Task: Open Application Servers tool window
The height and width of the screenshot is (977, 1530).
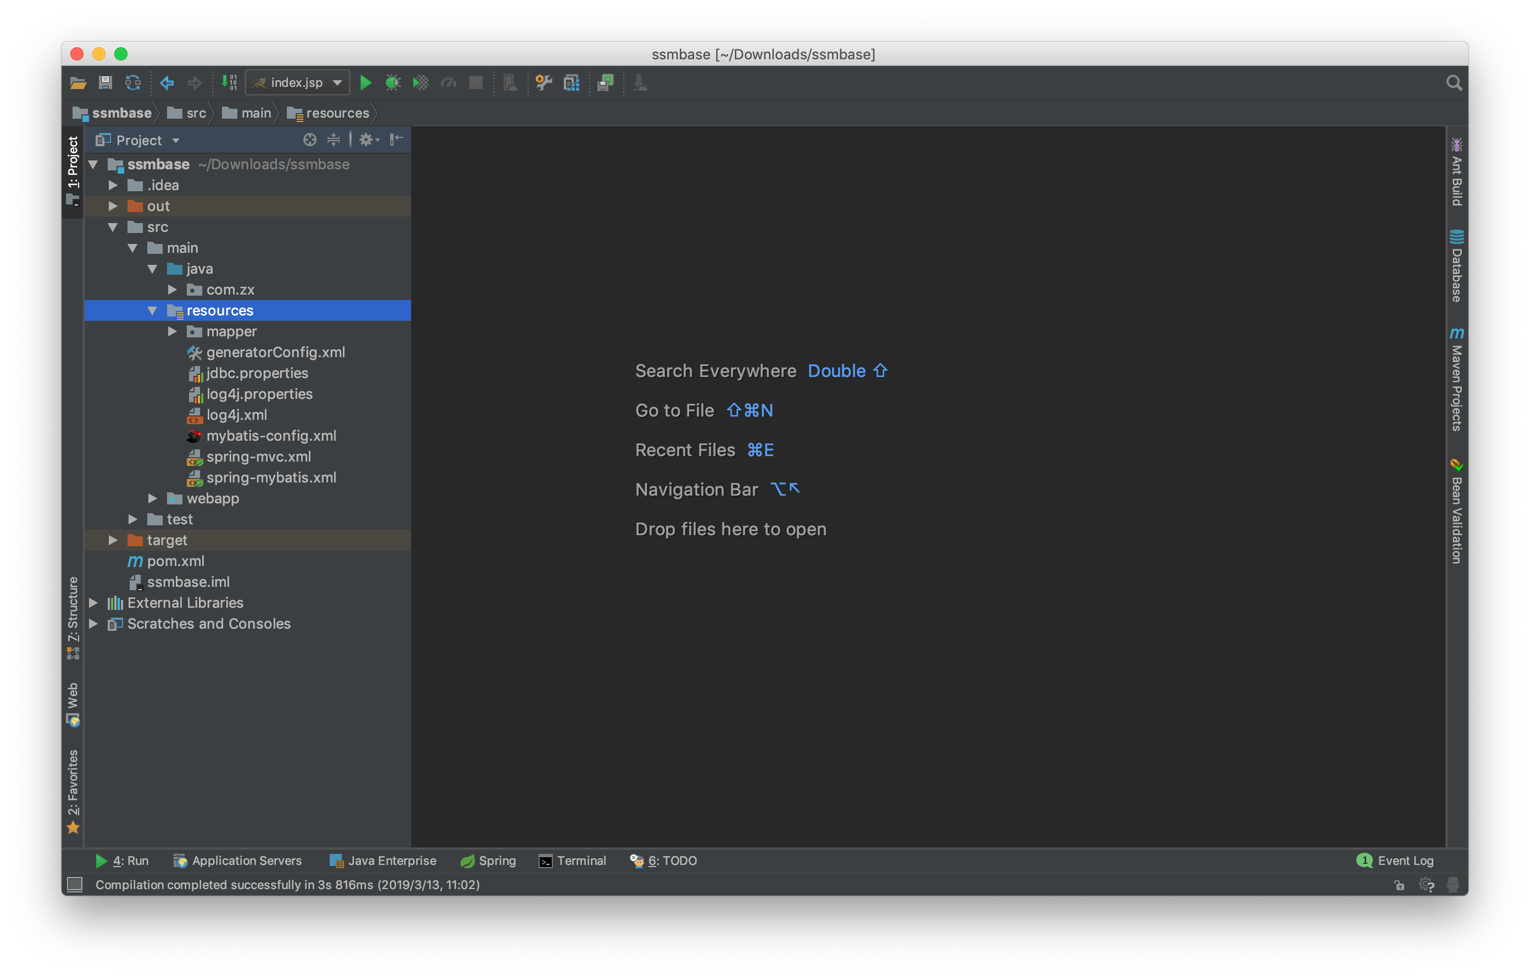Action: coord(237,861)
